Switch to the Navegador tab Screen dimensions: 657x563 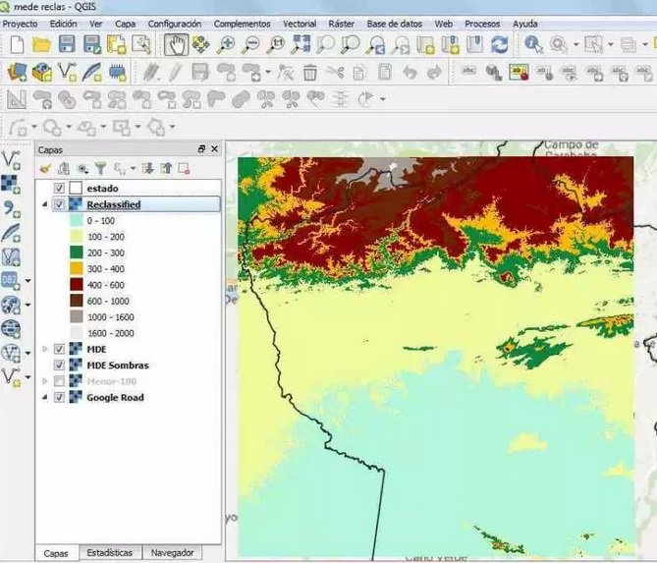tap(172, 553)
